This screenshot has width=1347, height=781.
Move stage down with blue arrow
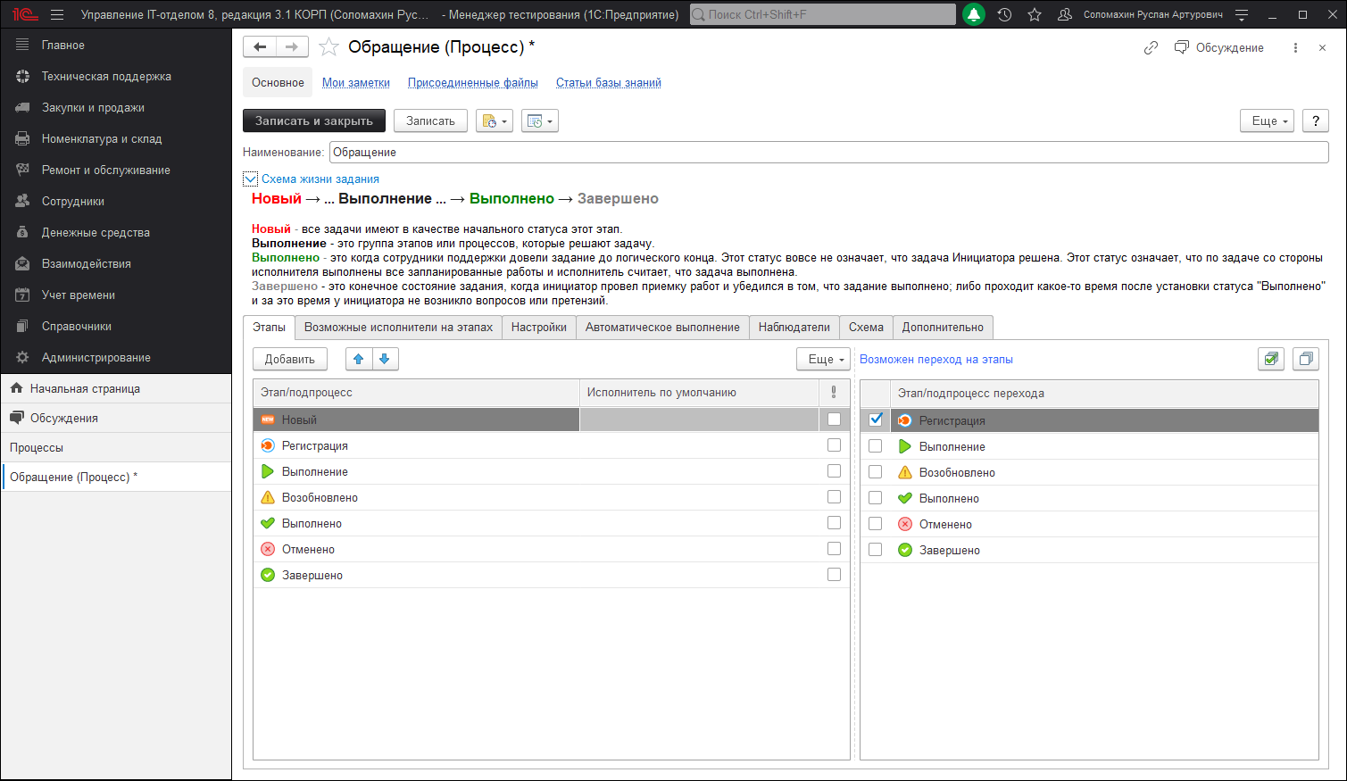[x=385, y=359]
